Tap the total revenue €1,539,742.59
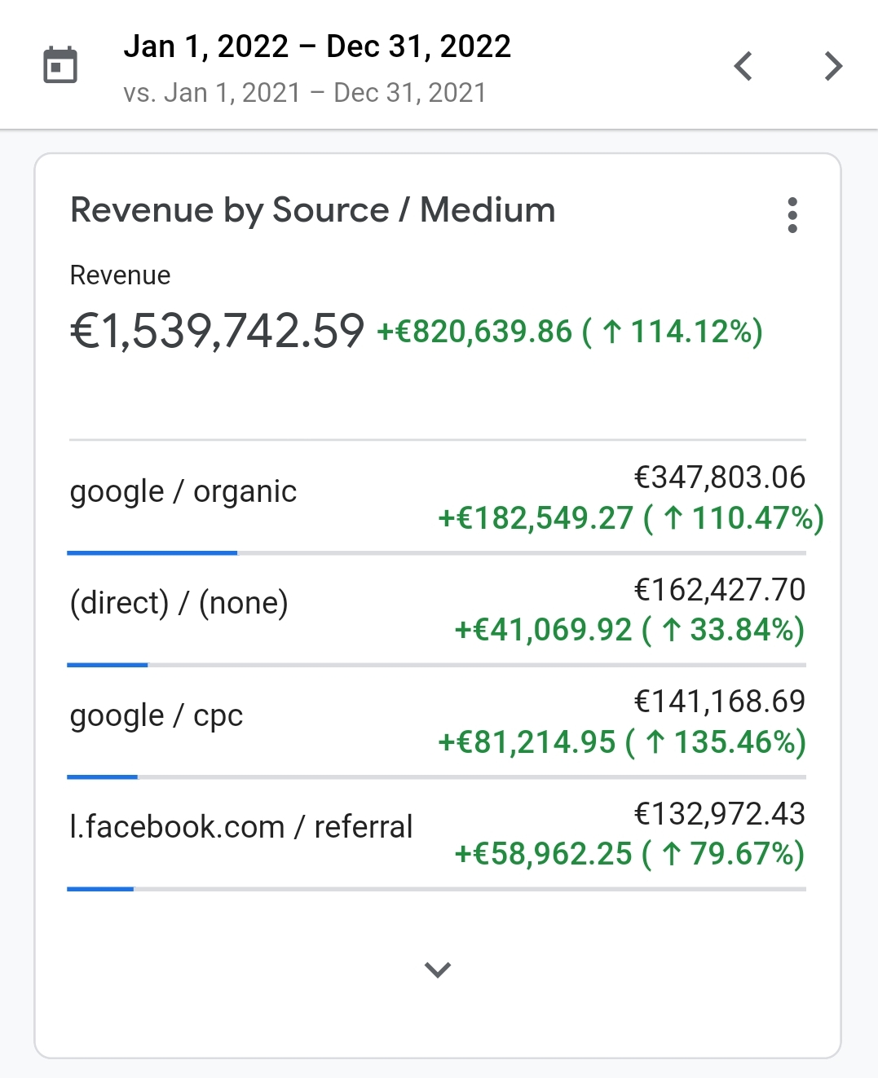Image resolution: width=878 pixels, height=1078 pixels. [x=217, y=331]
